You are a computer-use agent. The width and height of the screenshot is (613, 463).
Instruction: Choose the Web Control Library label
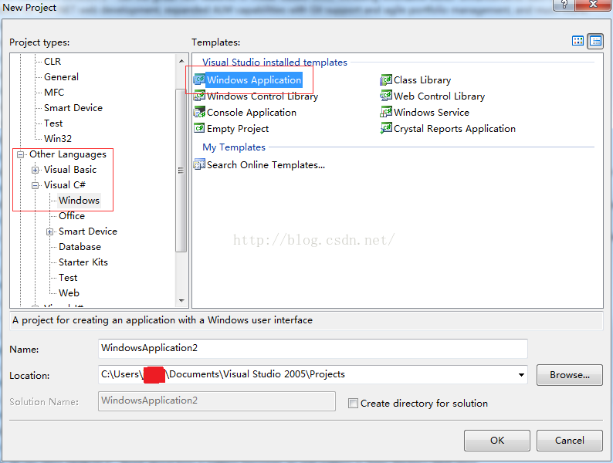pos(439,96)
